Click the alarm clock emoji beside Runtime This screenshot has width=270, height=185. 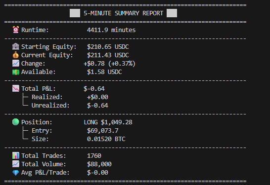[x=16, y=30]
